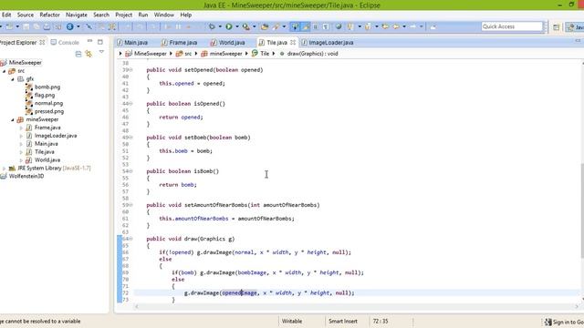Click the New wizard icon in toolbar
Image resolution: width=584 pixels, height=328 pixels.
pyautogui.click(x=9, y=26)
